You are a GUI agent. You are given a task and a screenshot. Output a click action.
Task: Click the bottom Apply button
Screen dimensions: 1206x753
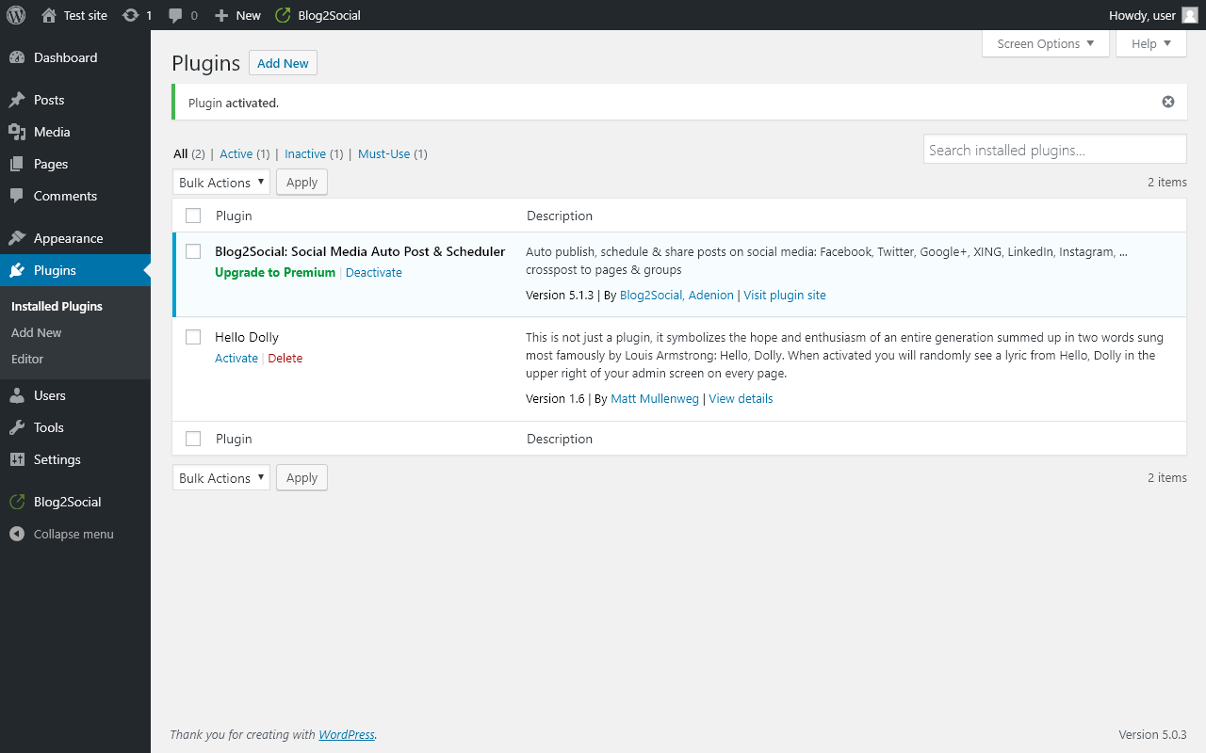[x=301, y=477]
